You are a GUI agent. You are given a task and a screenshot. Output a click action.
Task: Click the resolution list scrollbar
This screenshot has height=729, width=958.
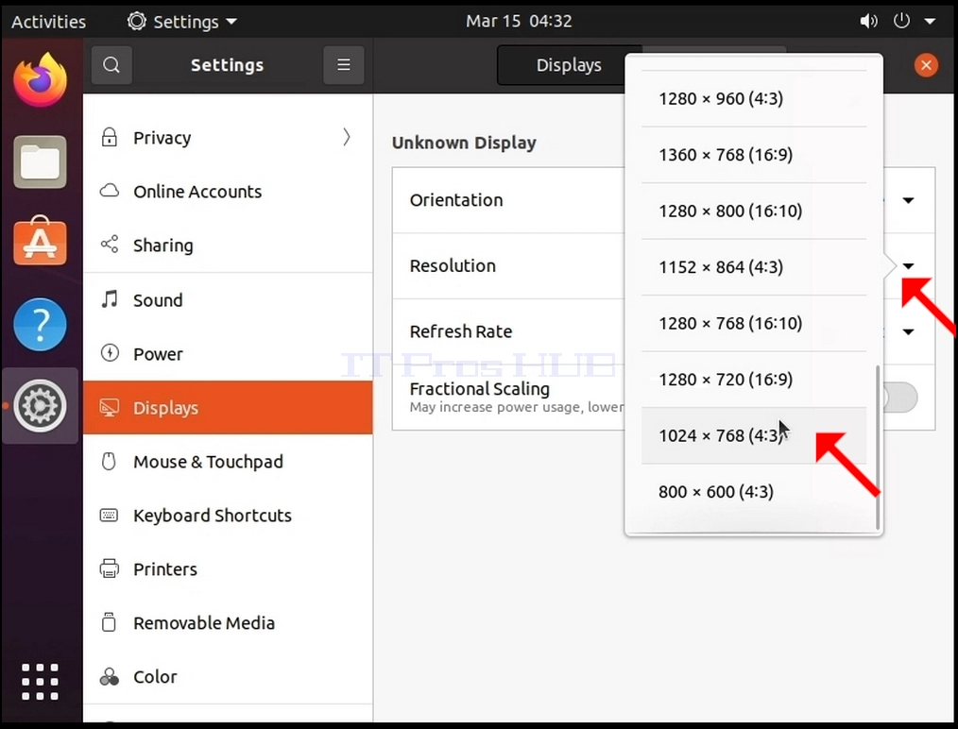tap(878, 448)
